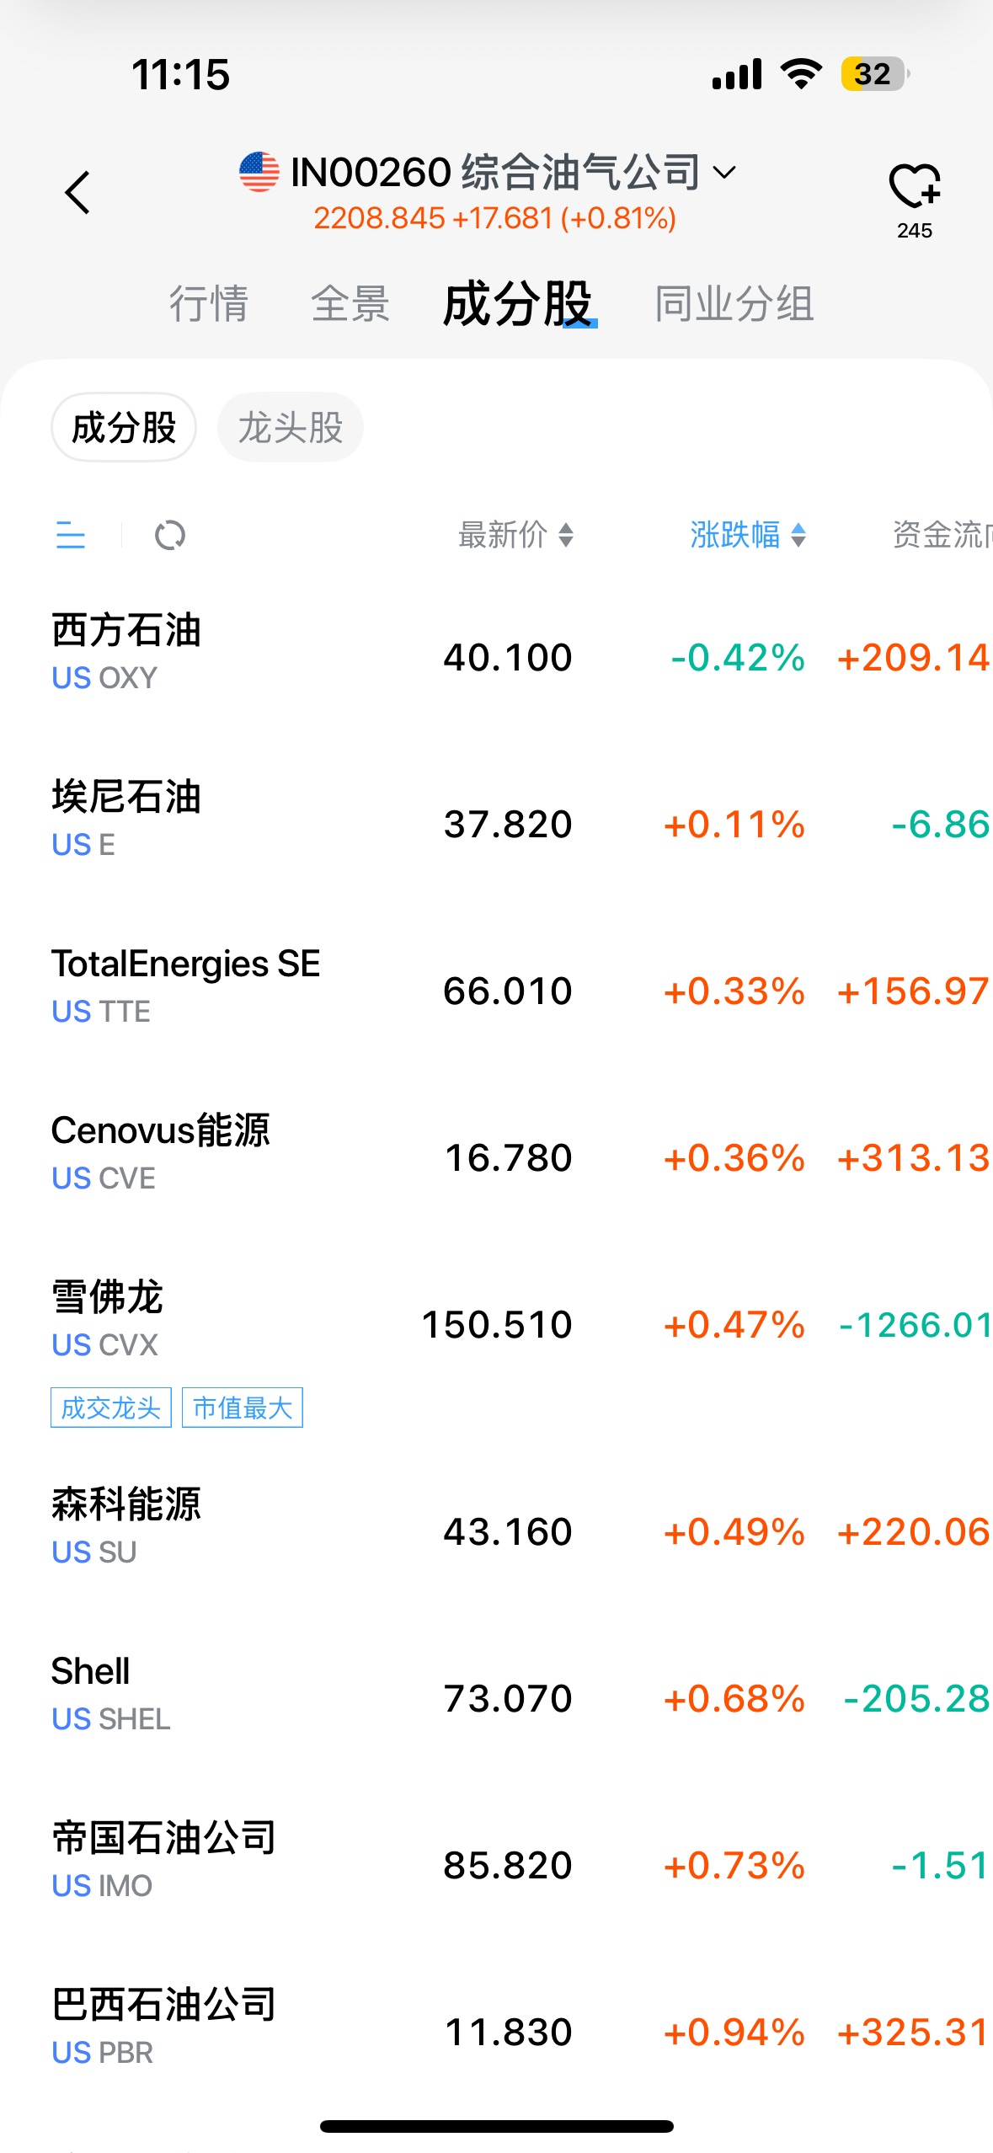Tap the list layout icon
This screenshot has height=2153, width=993.
(x=71, y=535)
